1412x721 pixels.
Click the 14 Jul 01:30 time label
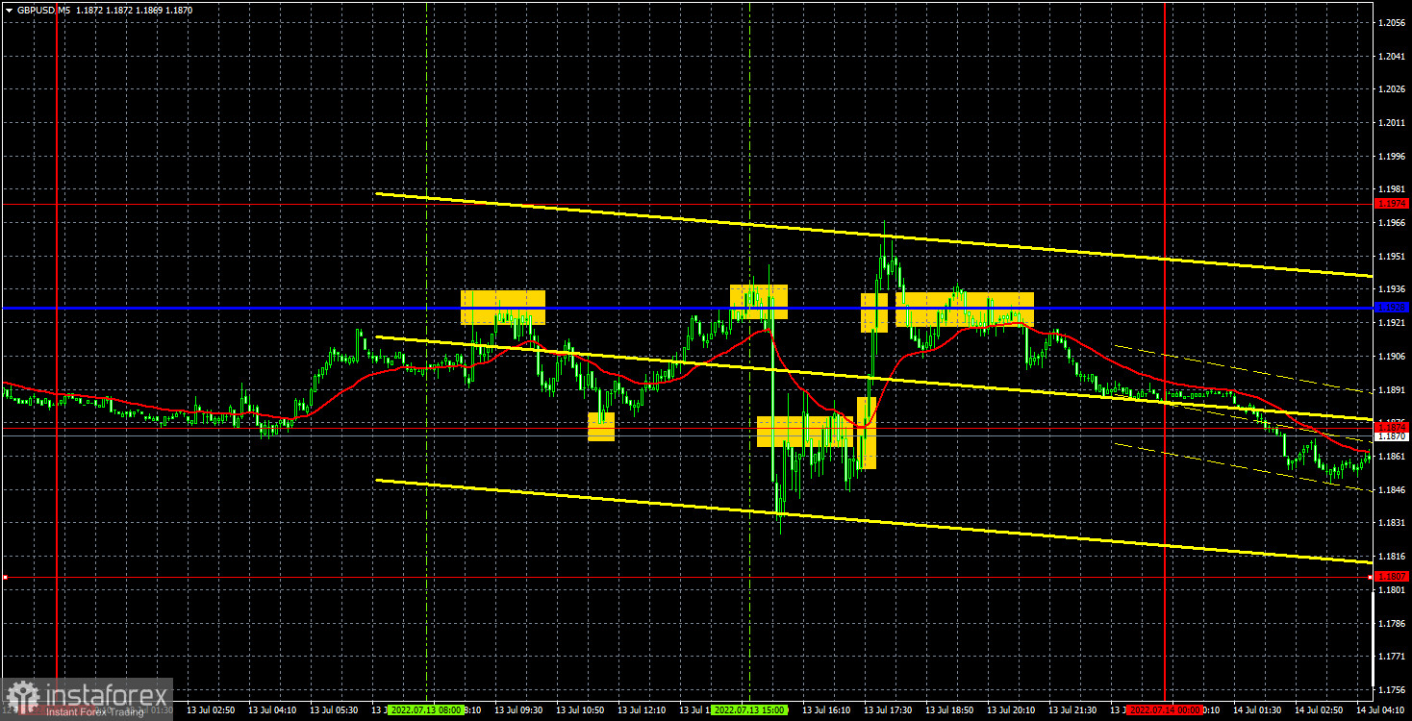tap(1257, 710)
